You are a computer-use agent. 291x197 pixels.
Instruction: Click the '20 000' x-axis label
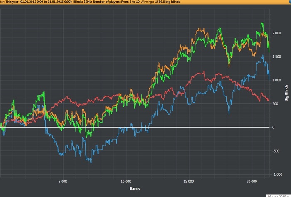pyautogui.click(x=252, y=182)
